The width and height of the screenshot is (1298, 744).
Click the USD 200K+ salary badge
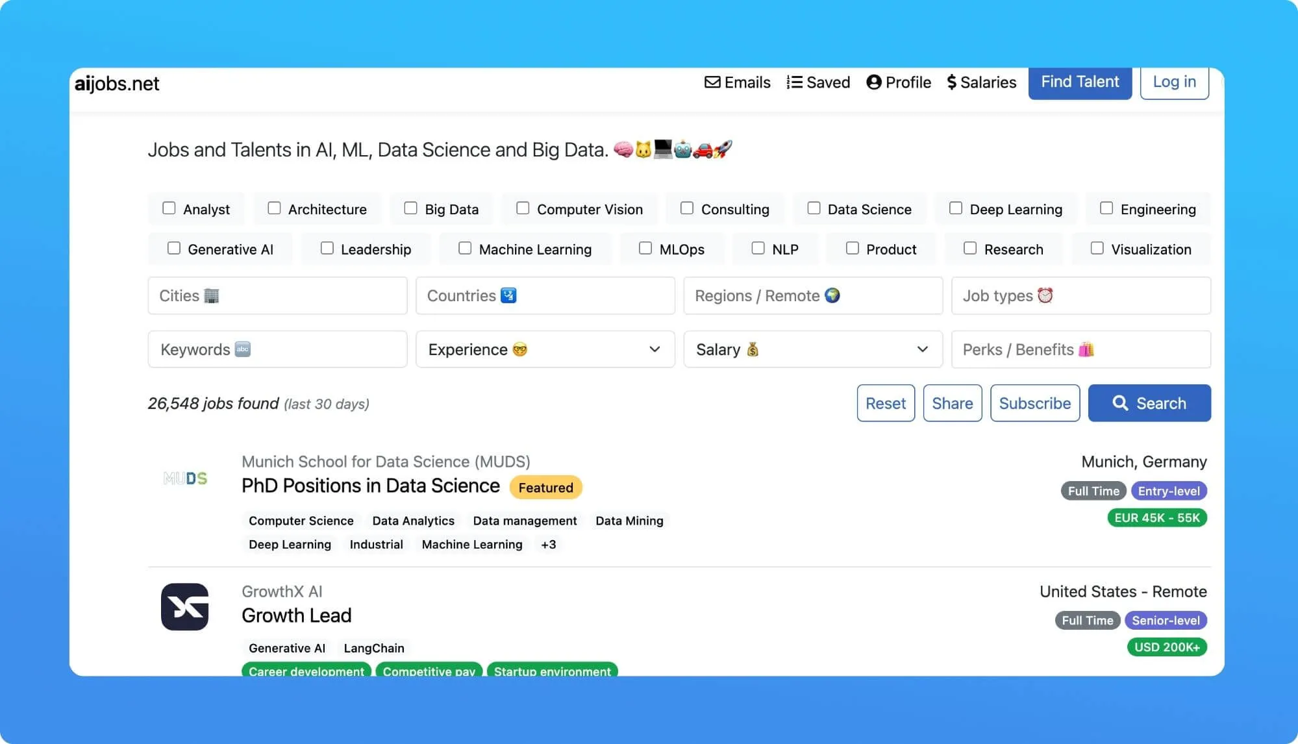1167,647
